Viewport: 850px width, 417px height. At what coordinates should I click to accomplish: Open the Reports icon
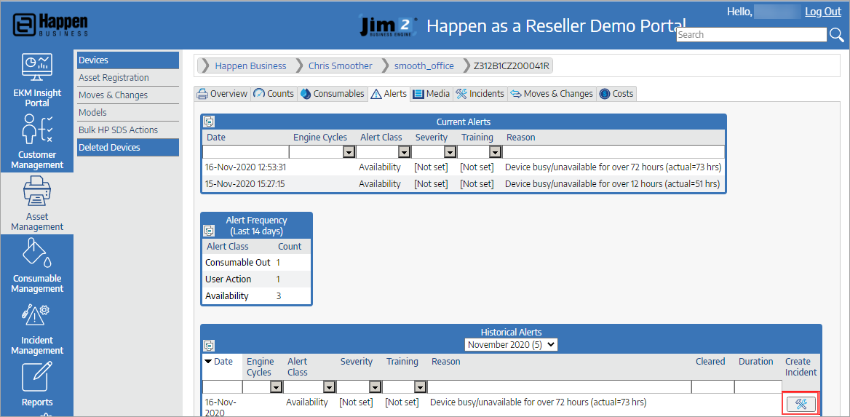click(37, 376)
